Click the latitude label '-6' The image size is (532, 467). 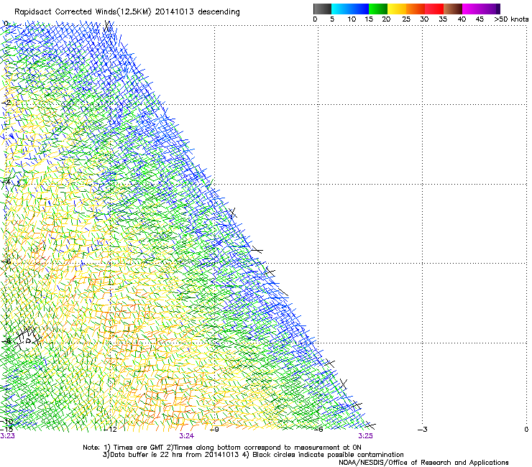[x=6, y=262]
